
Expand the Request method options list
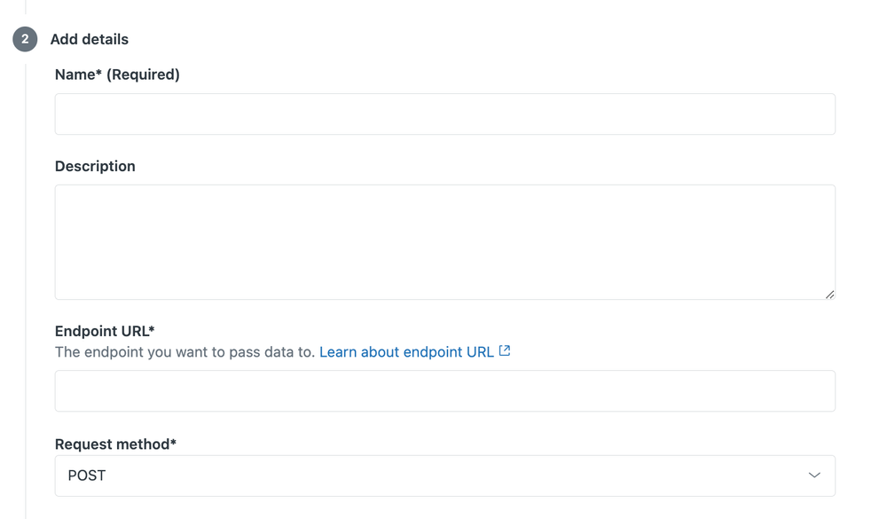pyautogui.click(x=443, y=476)
